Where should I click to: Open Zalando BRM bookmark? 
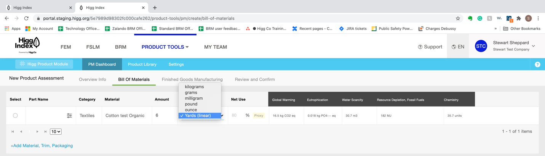pyautogui.click(x=125, y=29)
